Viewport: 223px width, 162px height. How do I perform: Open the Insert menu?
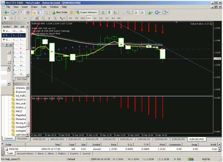pos(25,7)
